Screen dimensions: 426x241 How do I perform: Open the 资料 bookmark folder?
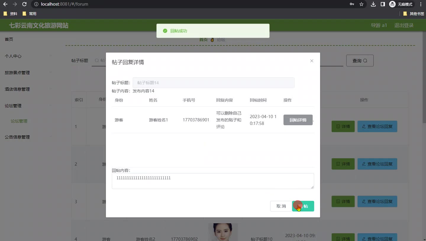[x=10, y=14]
